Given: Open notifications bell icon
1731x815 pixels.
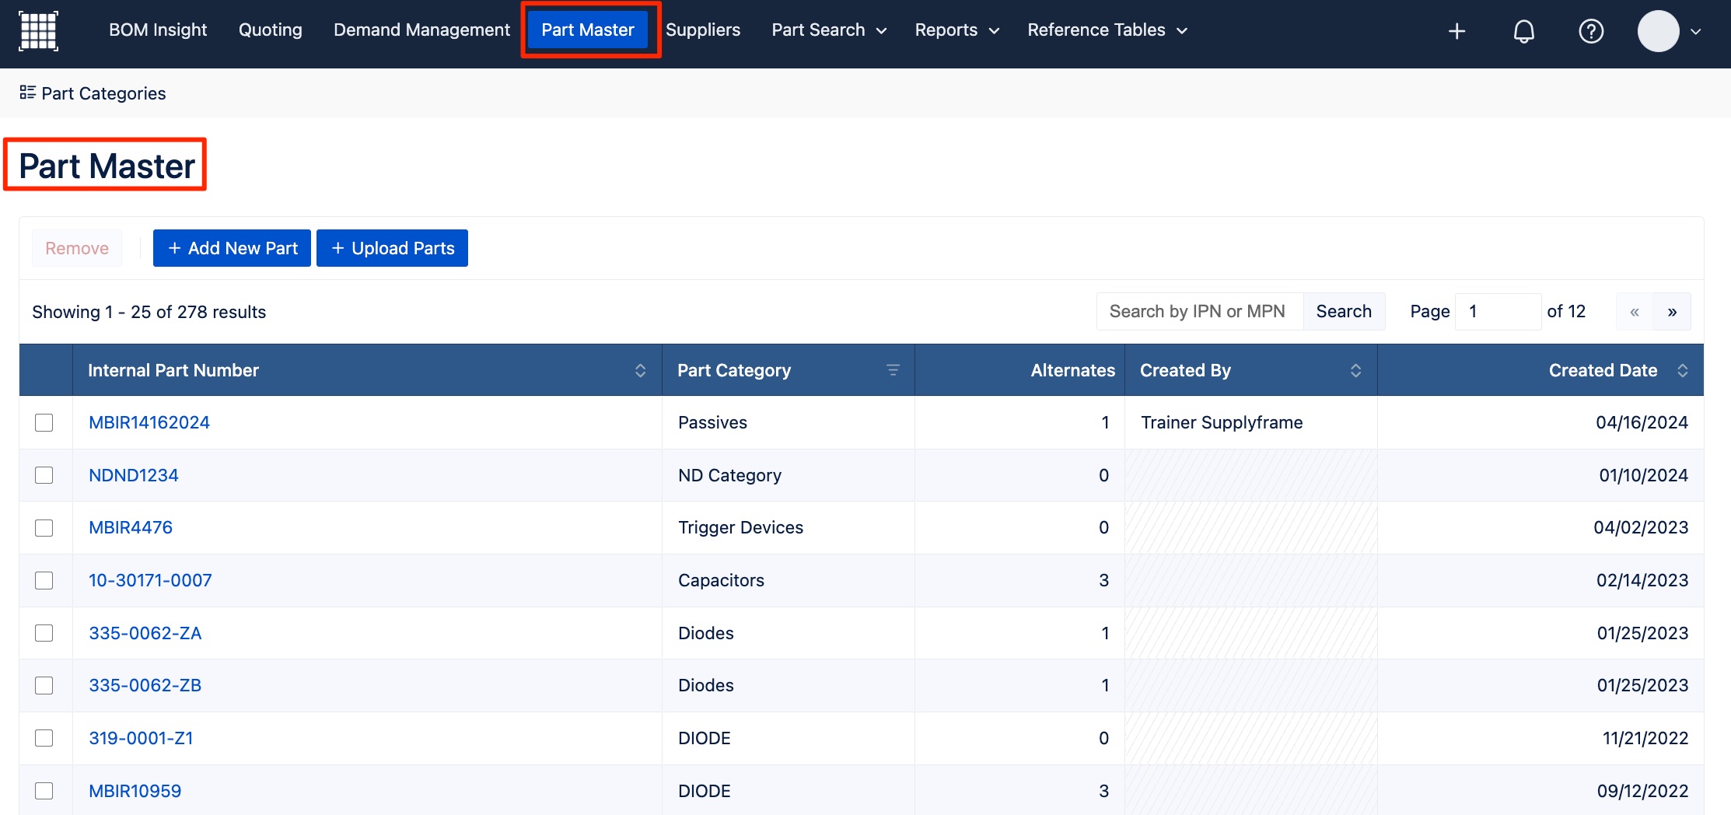Looking at the screenshot, I should [1523, 31].
